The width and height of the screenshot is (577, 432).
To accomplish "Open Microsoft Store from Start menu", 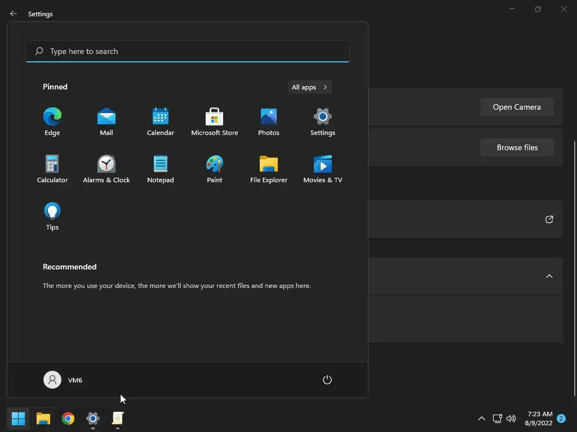I will tap(215, 121).
